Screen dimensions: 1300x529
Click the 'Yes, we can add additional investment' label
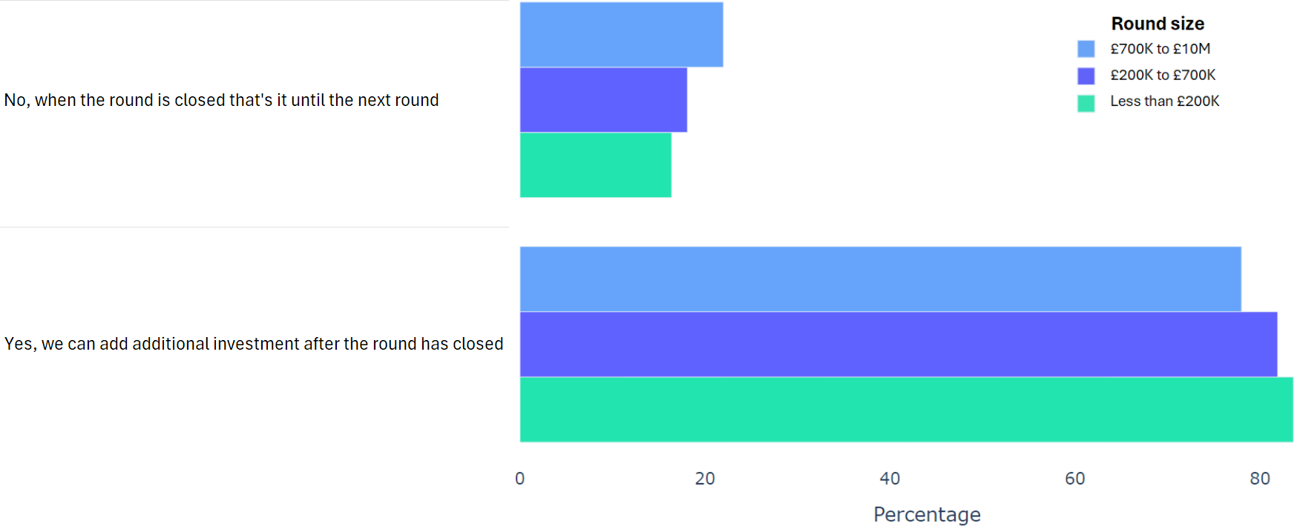(x=254, y=344)
